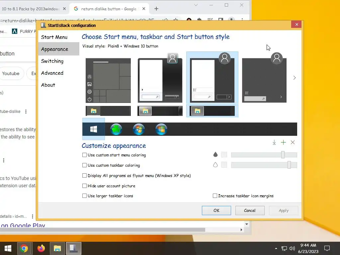Check Display All programs as flyout menu

click(x=85, y=175)
